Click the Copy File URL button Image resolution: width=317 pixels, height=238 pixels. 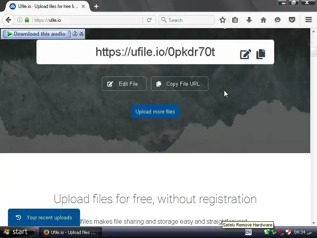coord(180,84)
